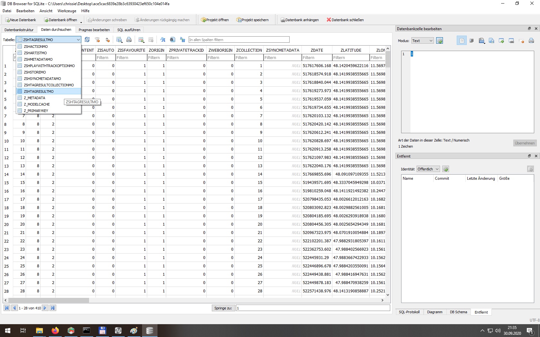540x337 pixels.
Task: Undock the Entfernt panel
Action: pos(529,156)
